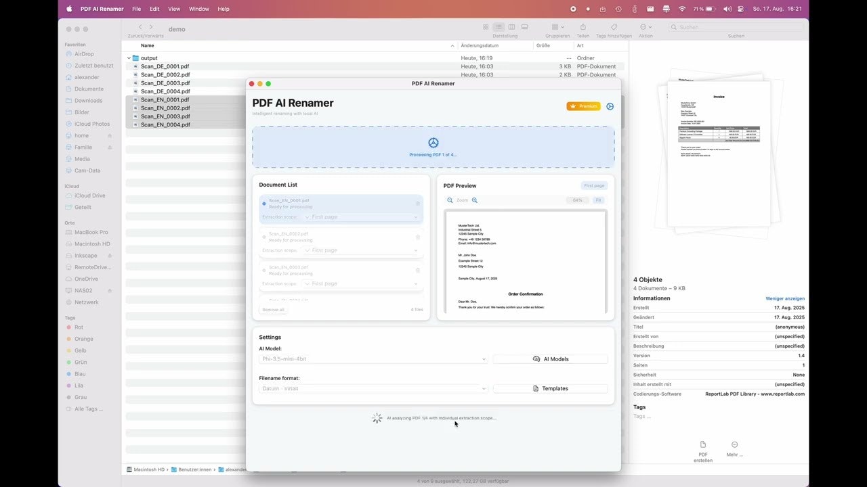Select the Rot tag in the Finder sidebar
This screenshot has height=487, width=867.
tap(79, 327)
